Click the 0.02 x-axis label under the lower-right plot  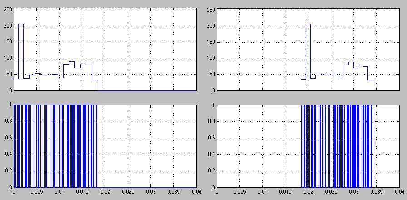pos(308,192)
